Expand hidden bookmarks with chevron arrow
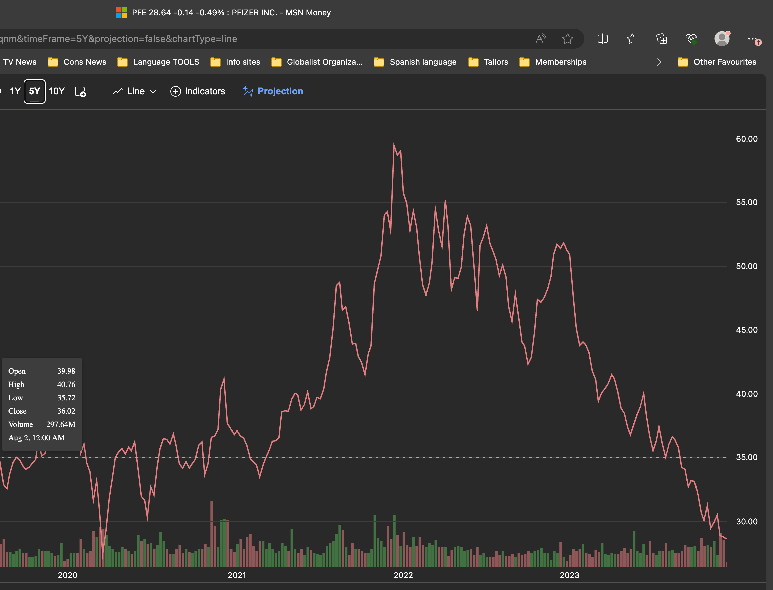This screenshot has height=590, width=773. (x=659, y=62)
